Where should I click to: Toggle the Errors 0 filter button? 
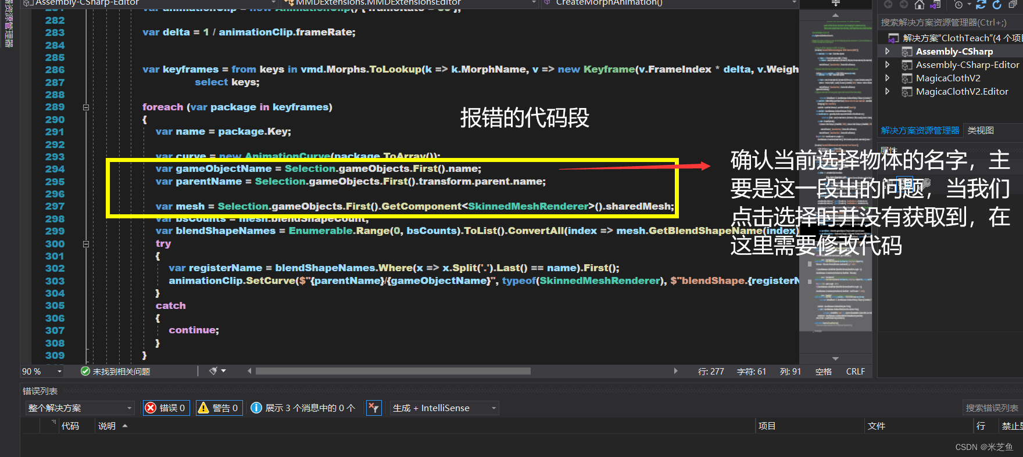166,408
